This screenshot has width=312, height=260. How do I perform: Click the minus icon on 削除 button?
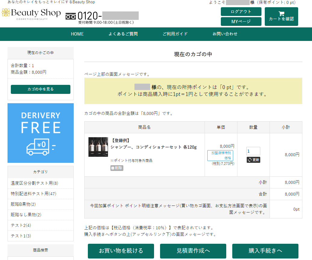[113, 168]
